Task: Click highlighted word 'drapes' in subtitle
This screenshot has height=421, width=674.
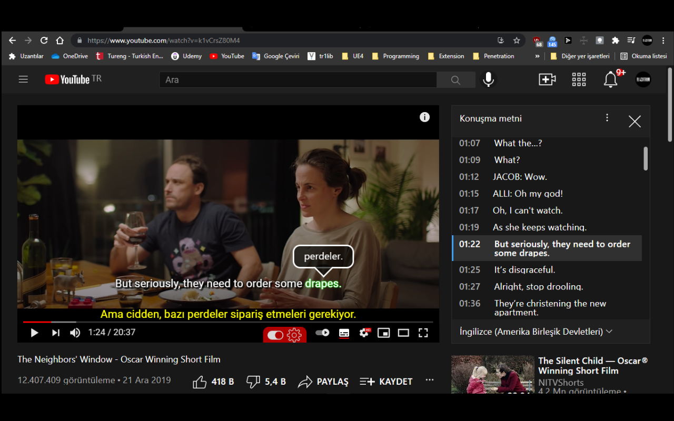Action: pyautogui.click(x=323, y=284)
